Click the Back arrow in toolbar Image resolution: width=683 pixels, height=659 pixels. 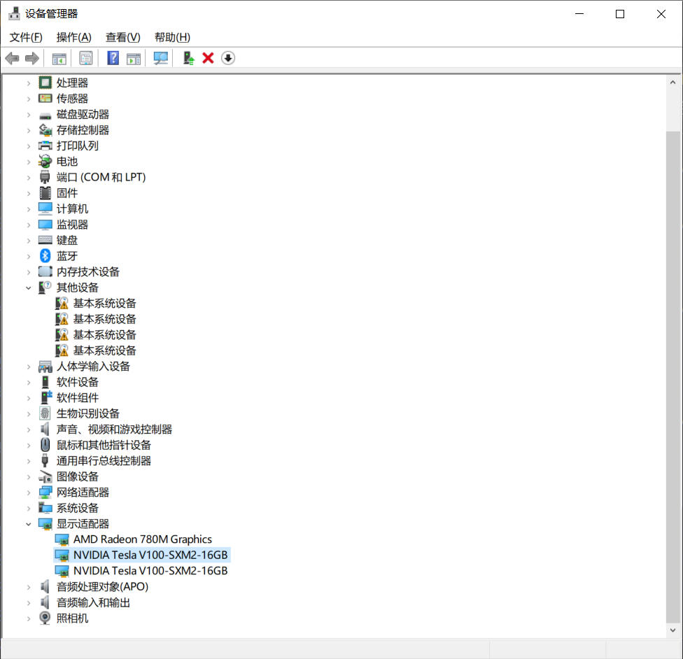pos(12,58)
